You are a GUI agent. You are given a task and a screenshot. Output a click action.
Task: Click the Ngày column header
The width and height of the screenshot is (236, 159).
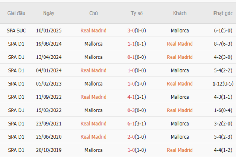(x=49, y=13)
